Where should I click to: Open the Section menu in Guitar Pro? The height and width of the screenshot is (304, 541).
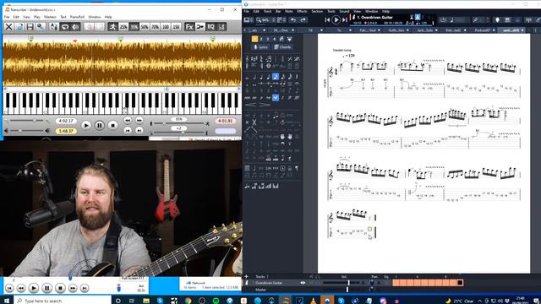coord(317,11)
